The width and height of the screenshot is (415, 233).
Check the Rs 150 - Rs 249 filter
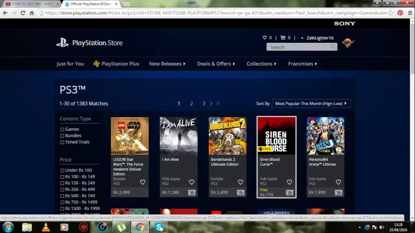tap(62, 183)
